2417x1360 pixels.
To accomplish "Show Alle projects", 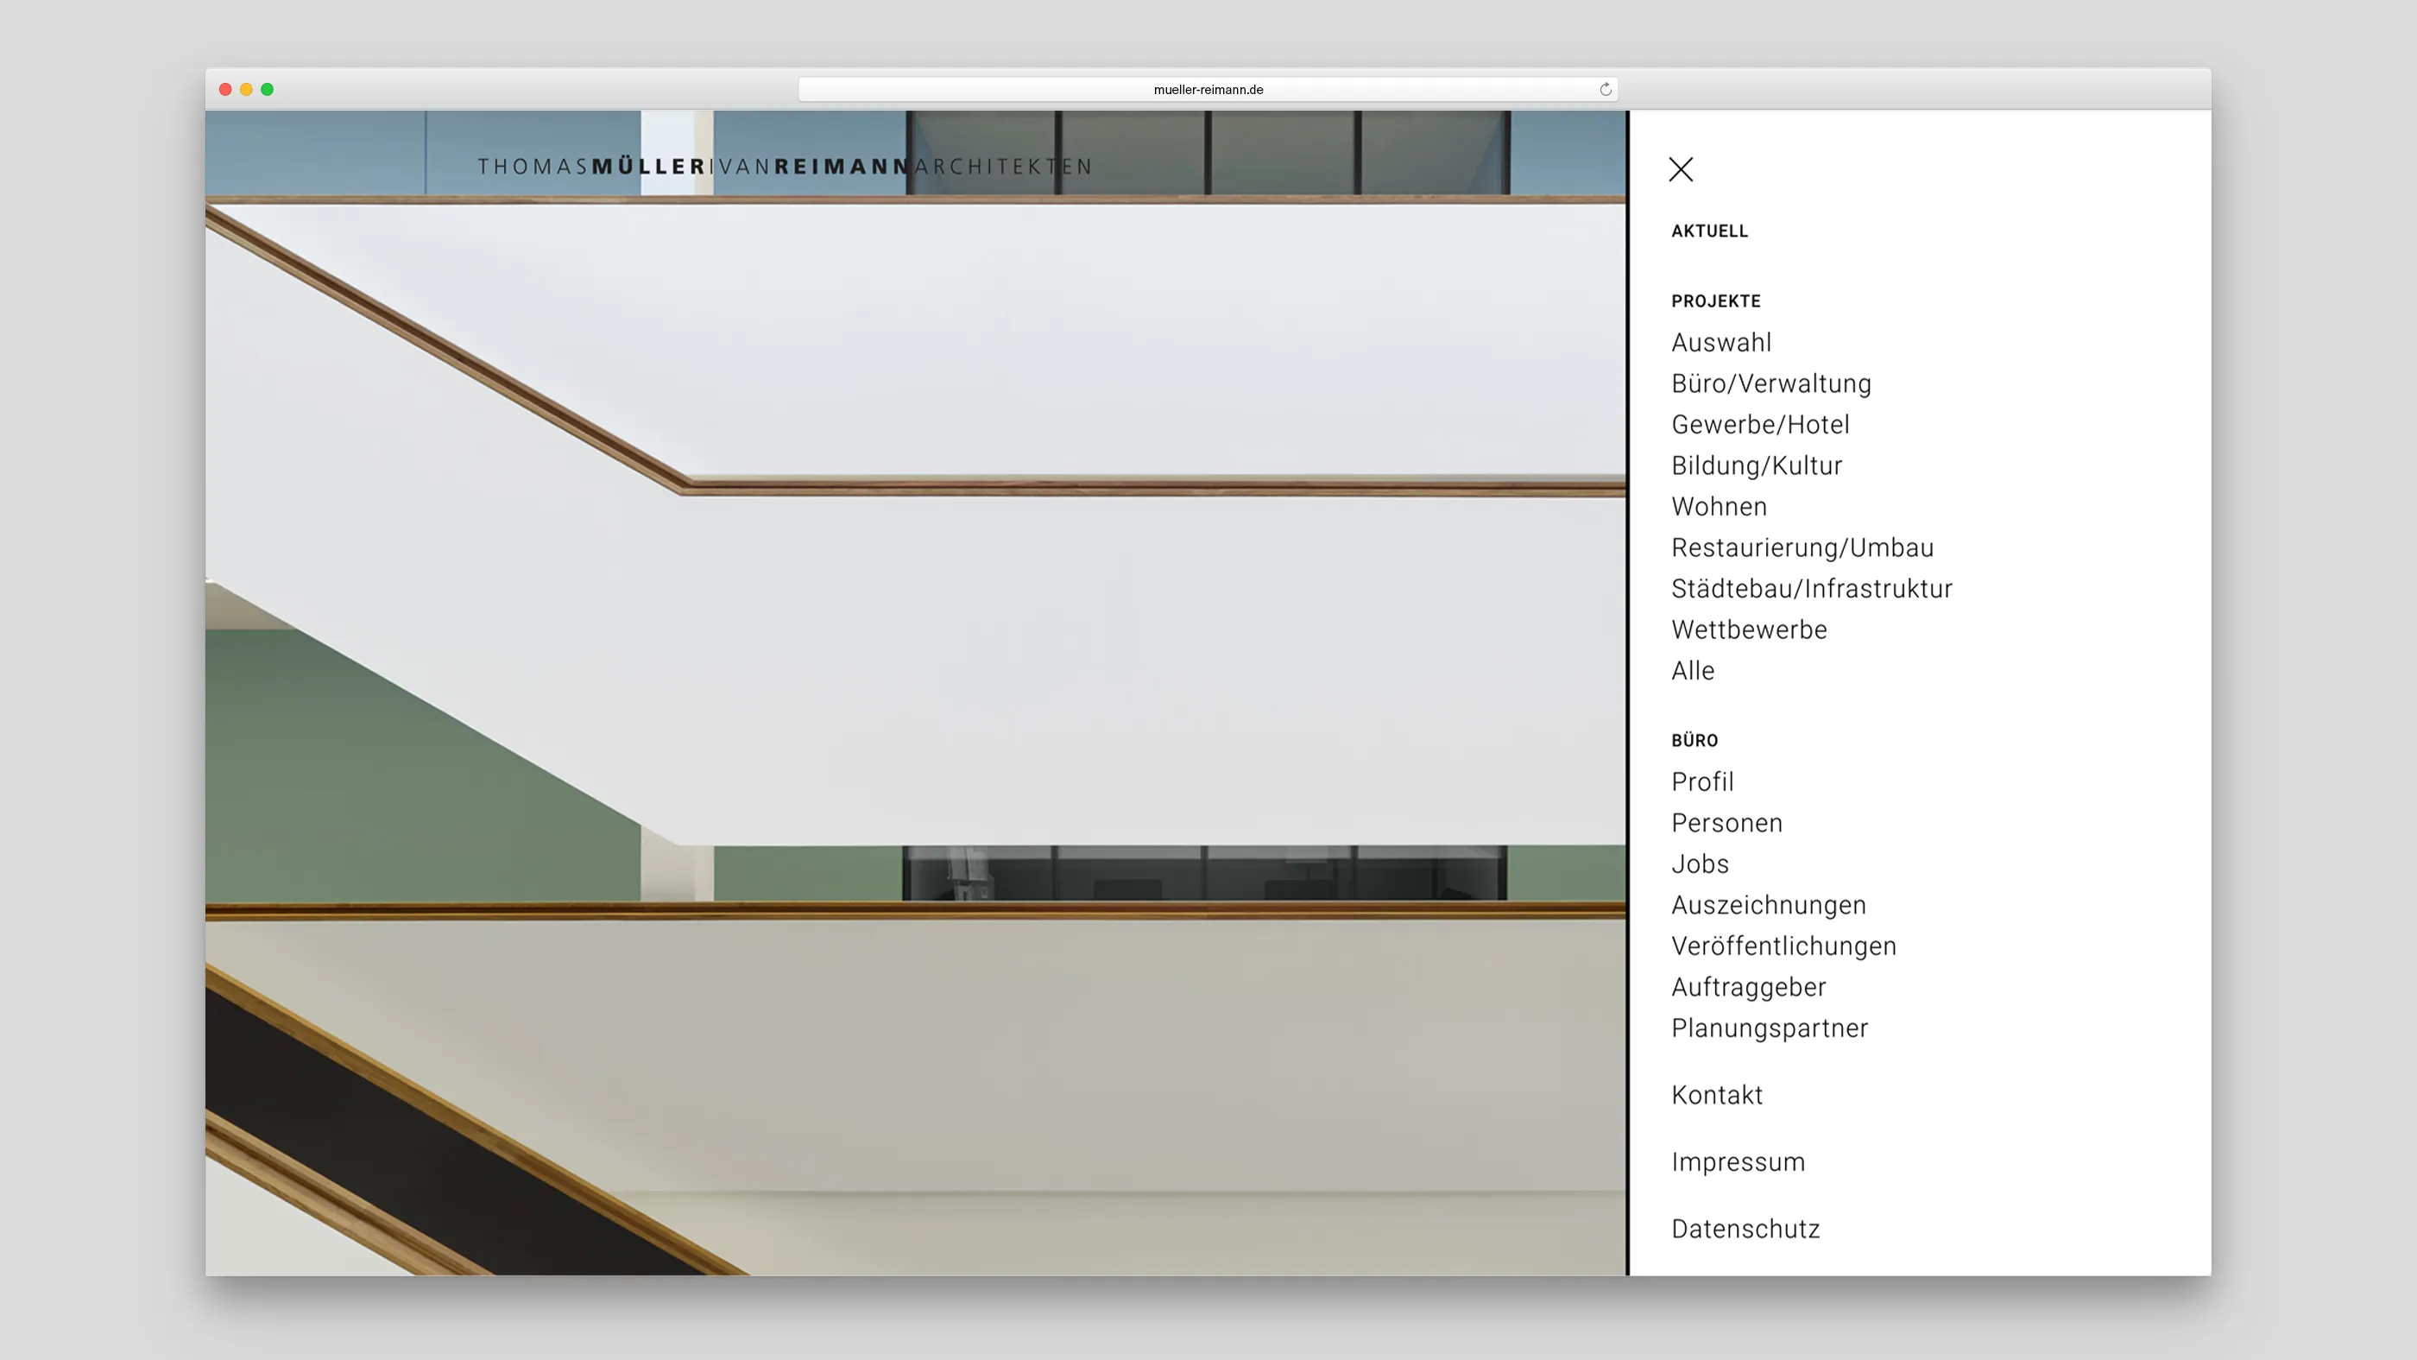I will (x=1693, y=671).
